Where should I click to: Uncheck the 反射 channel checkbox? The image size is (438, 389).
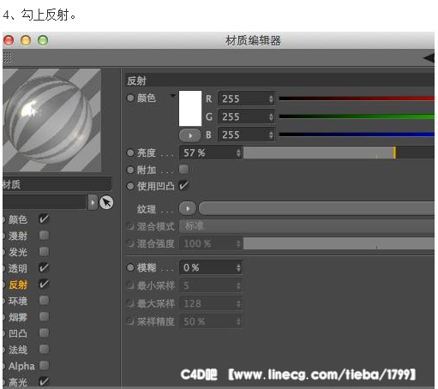44,284
